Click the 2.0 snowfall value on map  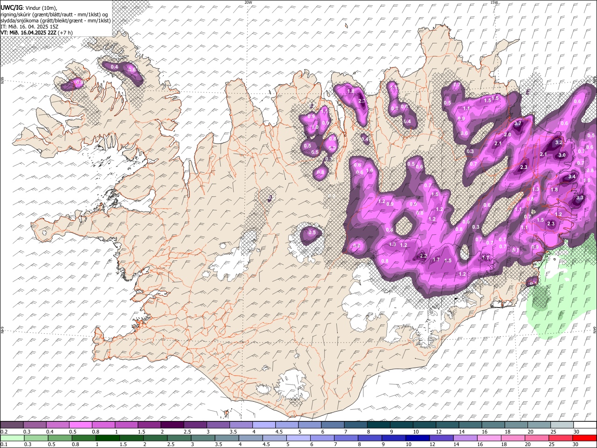pyautogui.click(x=507, y=134)
